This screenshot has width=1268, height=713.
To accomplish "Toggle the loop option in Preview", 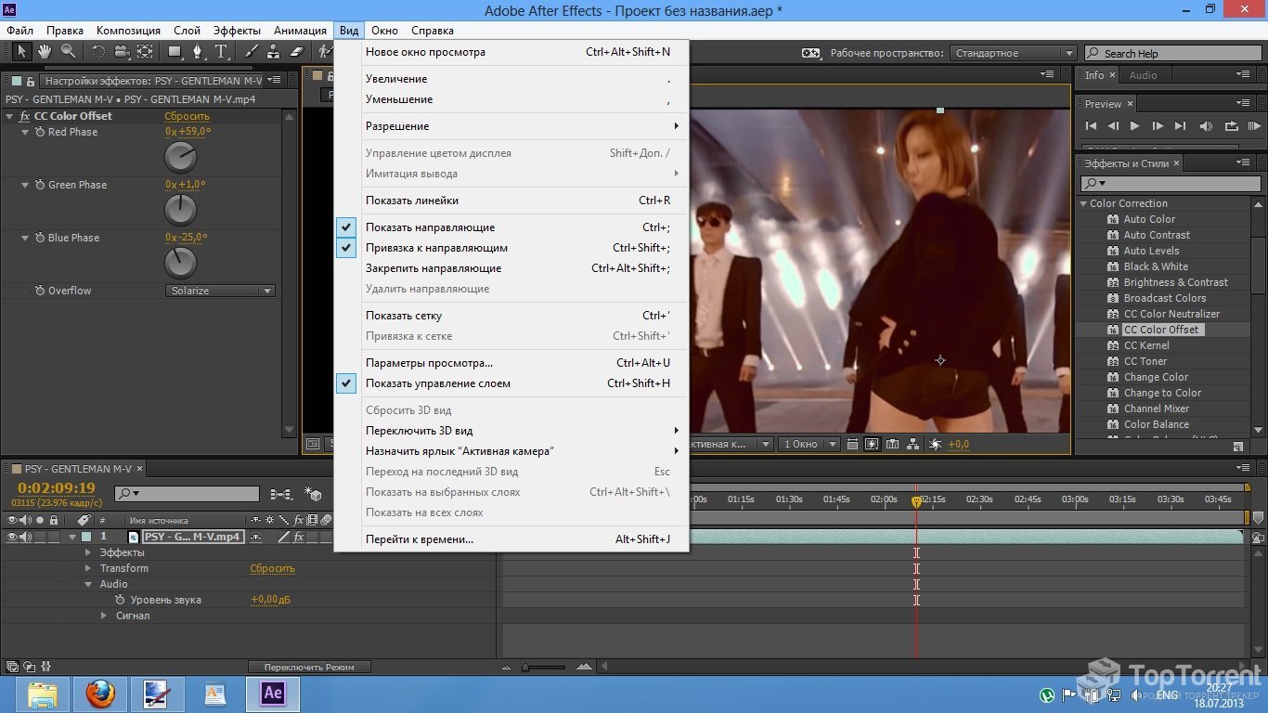I will point(1231,126).
